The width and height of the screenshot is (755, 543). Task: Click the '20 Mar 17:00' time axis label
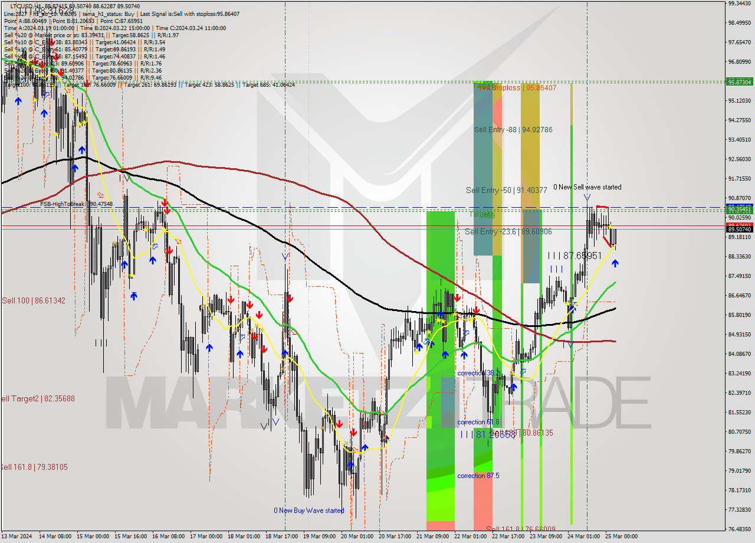coord(395,537)
